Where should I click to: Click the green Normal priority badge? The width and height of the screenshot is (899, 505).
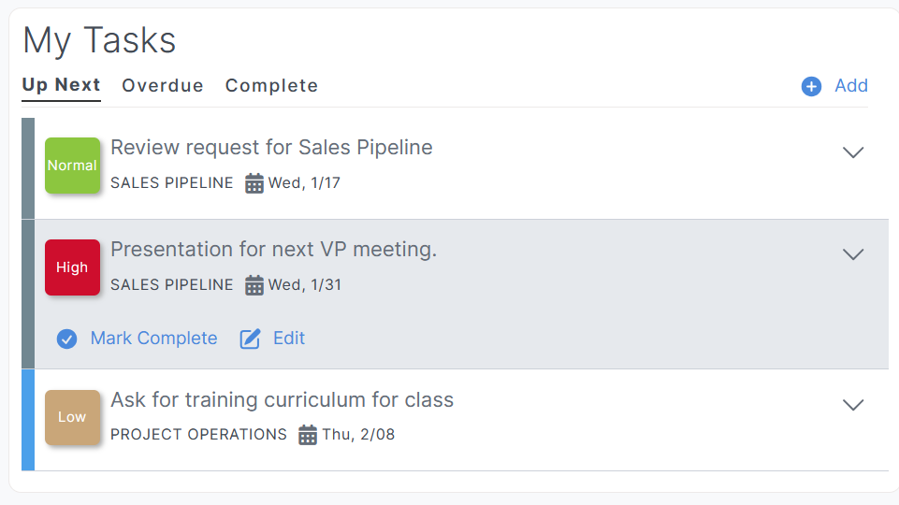pos(72,166)
